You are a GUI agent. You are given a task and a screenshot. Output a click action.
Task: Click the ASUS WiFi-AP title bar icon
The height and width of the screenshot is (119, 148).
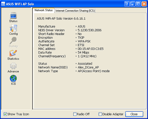[x=3, y=4]
